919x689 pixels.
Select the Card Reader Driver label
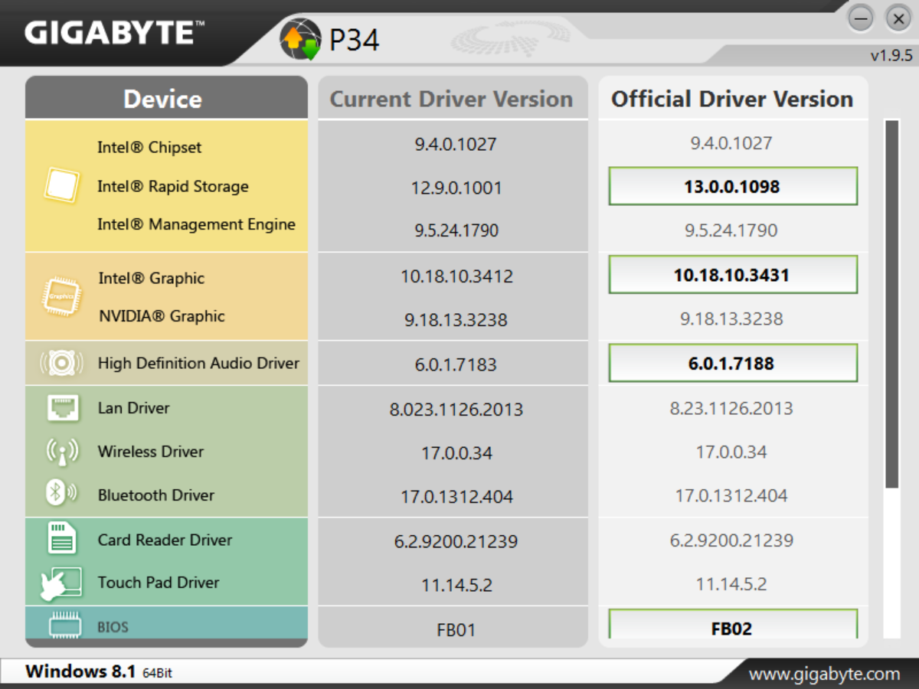(x=165, y=540)
